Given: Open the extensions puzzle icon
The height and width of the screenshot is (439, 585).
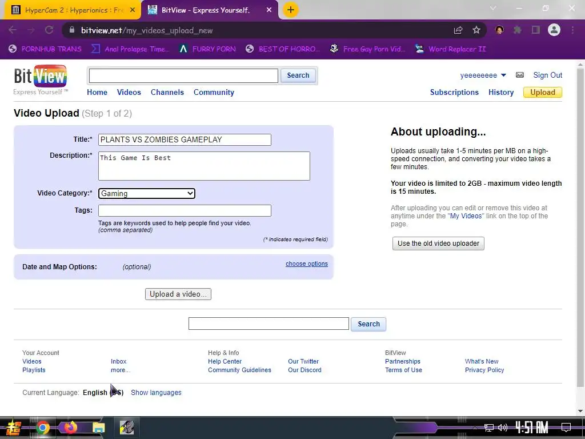Looking at the screenshot, I should tap(518, 30).
